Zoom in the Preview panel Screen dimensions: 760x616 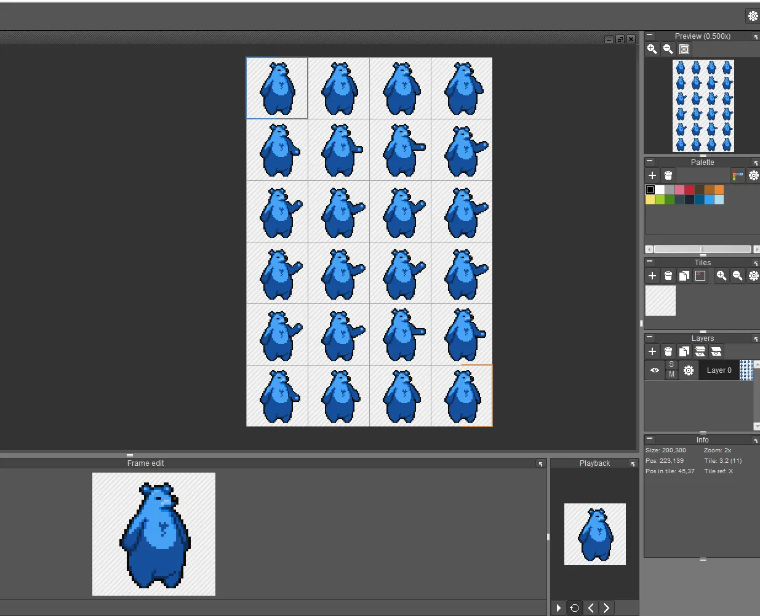click(x=652, y=49)
